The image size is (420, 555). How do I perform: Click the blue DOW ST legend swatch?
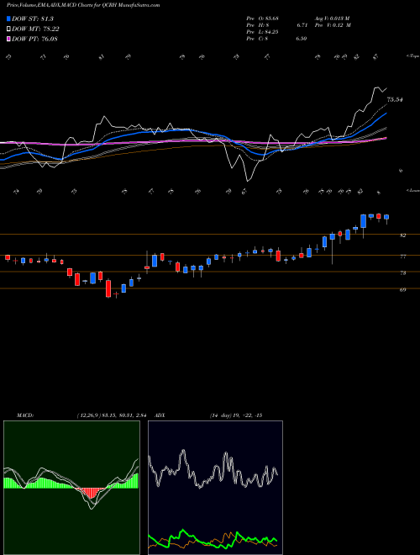(8, 18)
